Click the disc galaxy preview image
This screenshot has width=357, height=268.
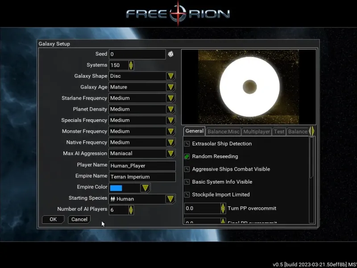(x=249, y=87)
